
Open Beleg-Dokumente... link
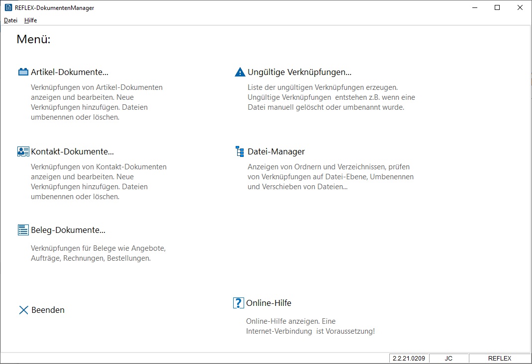coord(68,230)
